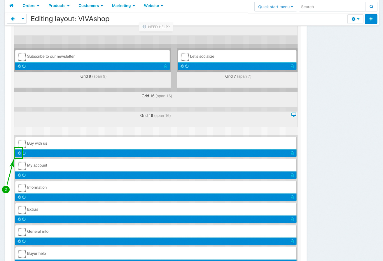Open the gear dropdown in the title bar
This screenshot has height=261, width=383.
[355, 19]
